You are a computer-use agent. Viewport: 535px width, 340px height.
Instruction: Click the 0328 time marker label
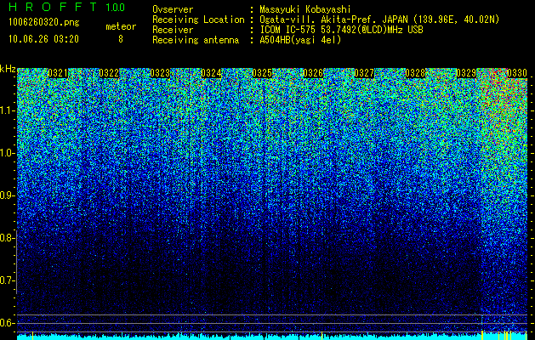(415, 73)
